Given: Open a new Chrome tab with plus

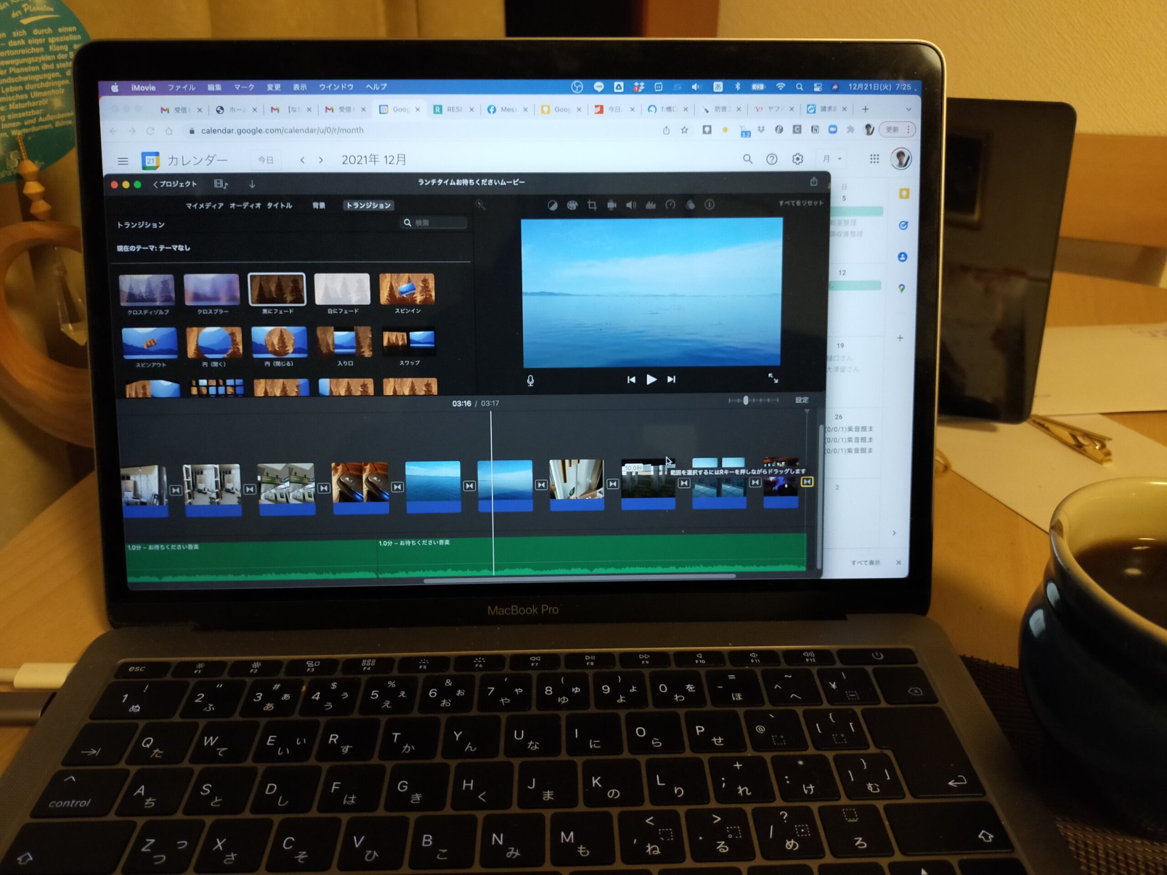Looking at the screenshot, I should [x=865, y=109].
